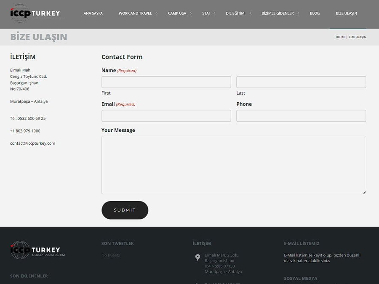Expand the Camp USA submenu arrow
379x284 pixels.
point(191,13)
